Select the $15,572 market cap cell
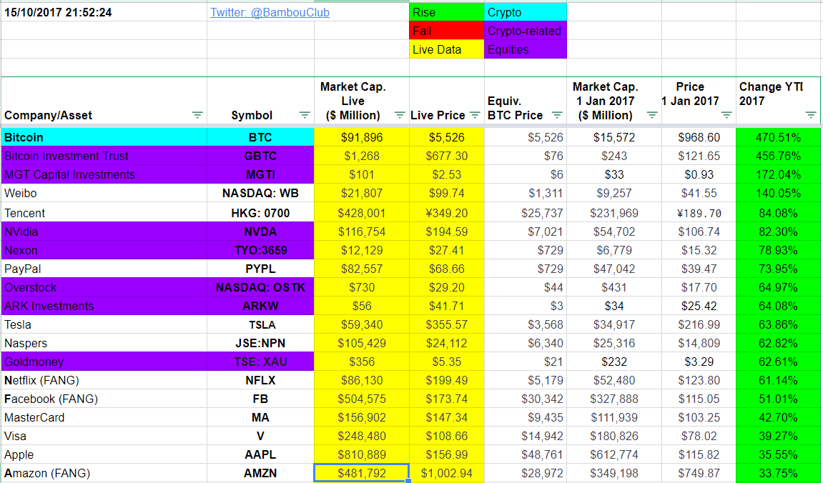 pos(615,137)
